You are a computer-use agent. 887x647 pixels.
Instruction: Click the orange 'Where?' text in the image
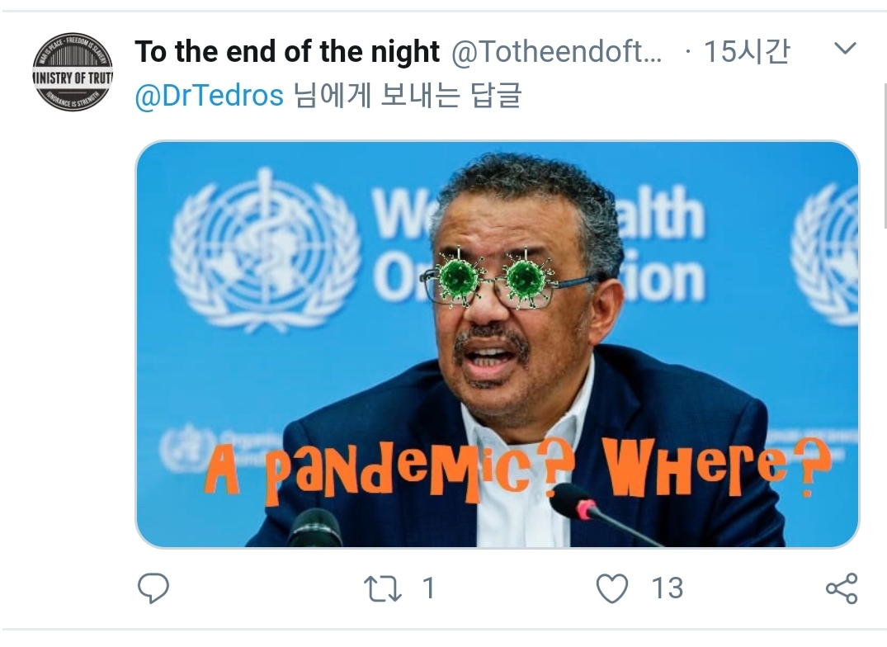tap(716, 467)
